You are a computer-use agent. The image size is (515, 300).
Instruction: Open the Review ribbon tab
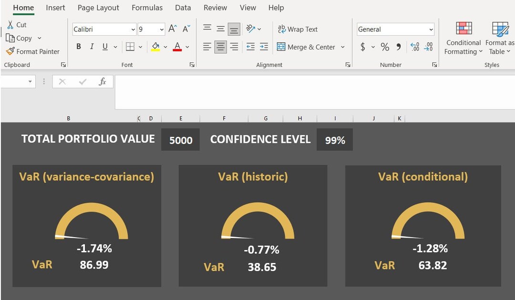tap(215, 8)
